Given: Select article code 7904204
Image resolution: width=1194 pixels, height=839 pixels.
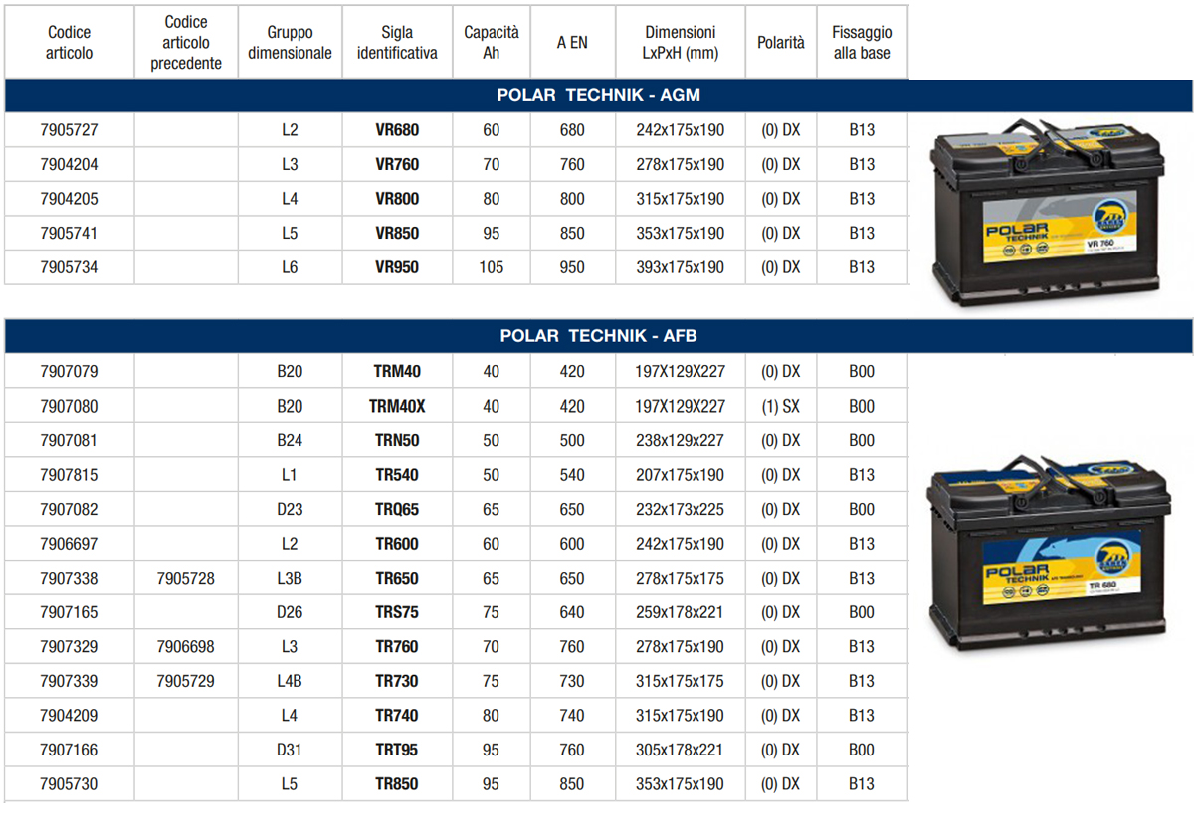Looking at the screenshot, I should 70,164.
